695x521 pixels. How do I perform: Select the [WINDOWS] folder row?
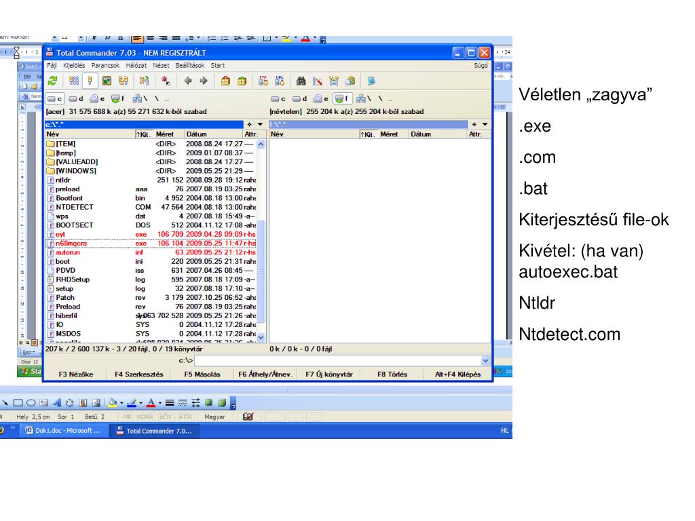[151, 170]
